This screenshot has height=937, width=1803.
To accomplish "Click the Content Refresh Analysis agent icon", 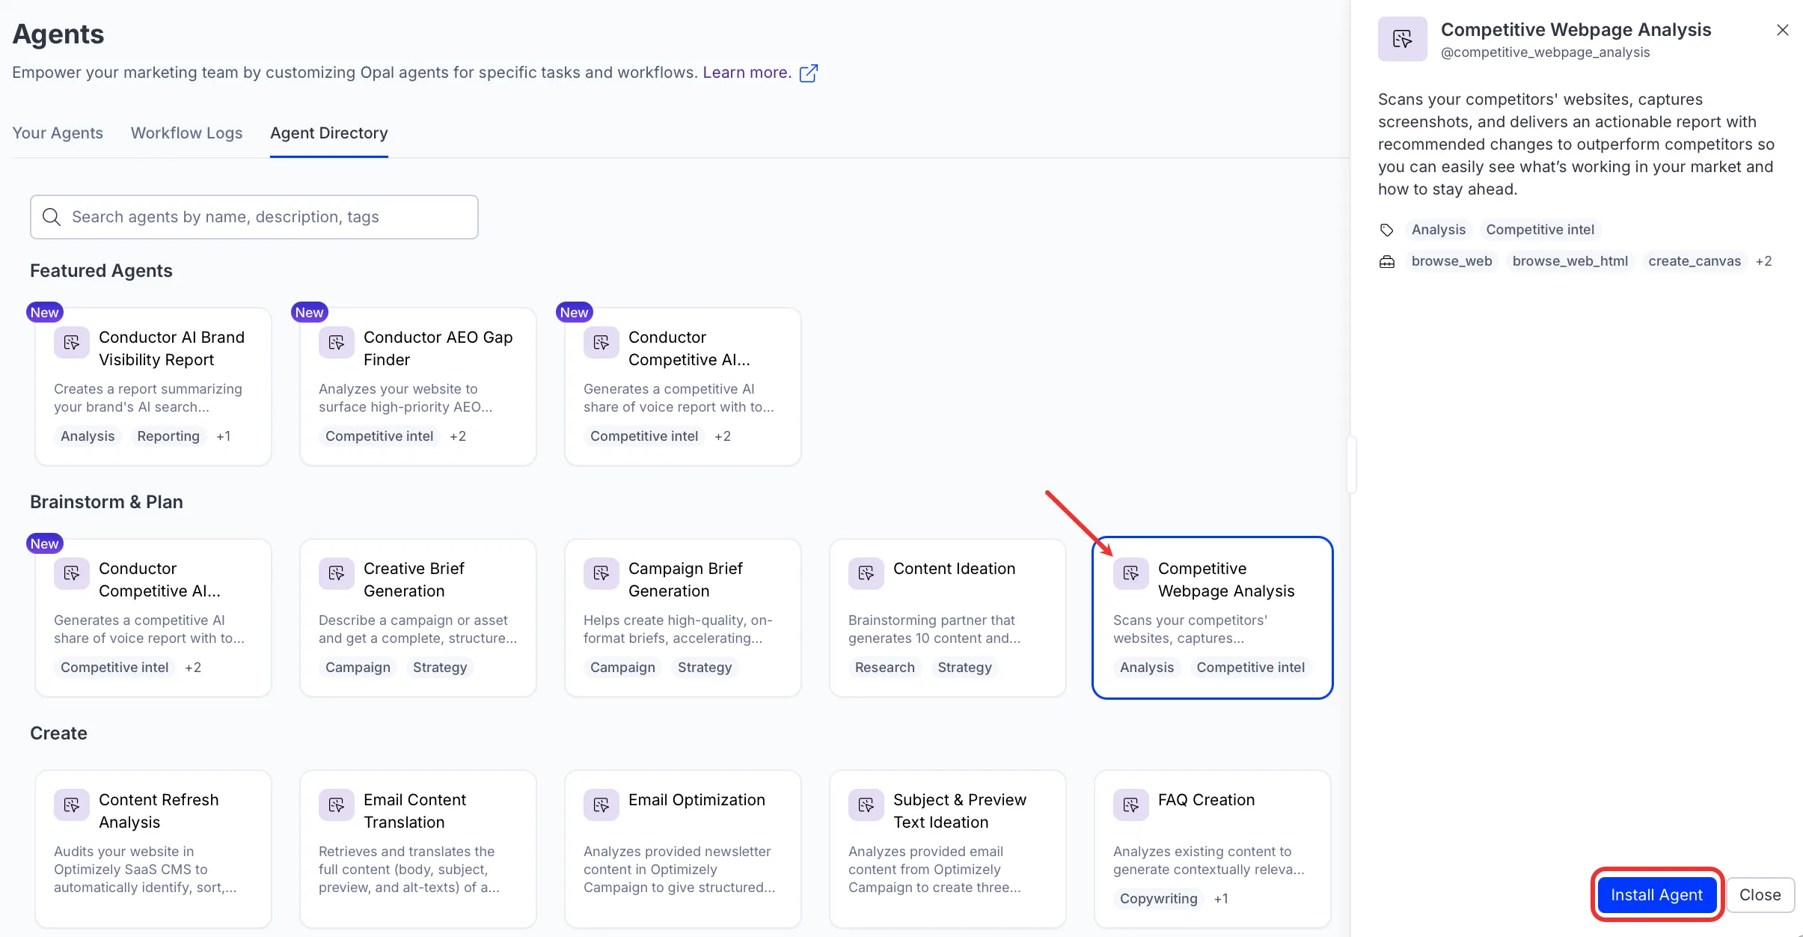I will 72,805.
